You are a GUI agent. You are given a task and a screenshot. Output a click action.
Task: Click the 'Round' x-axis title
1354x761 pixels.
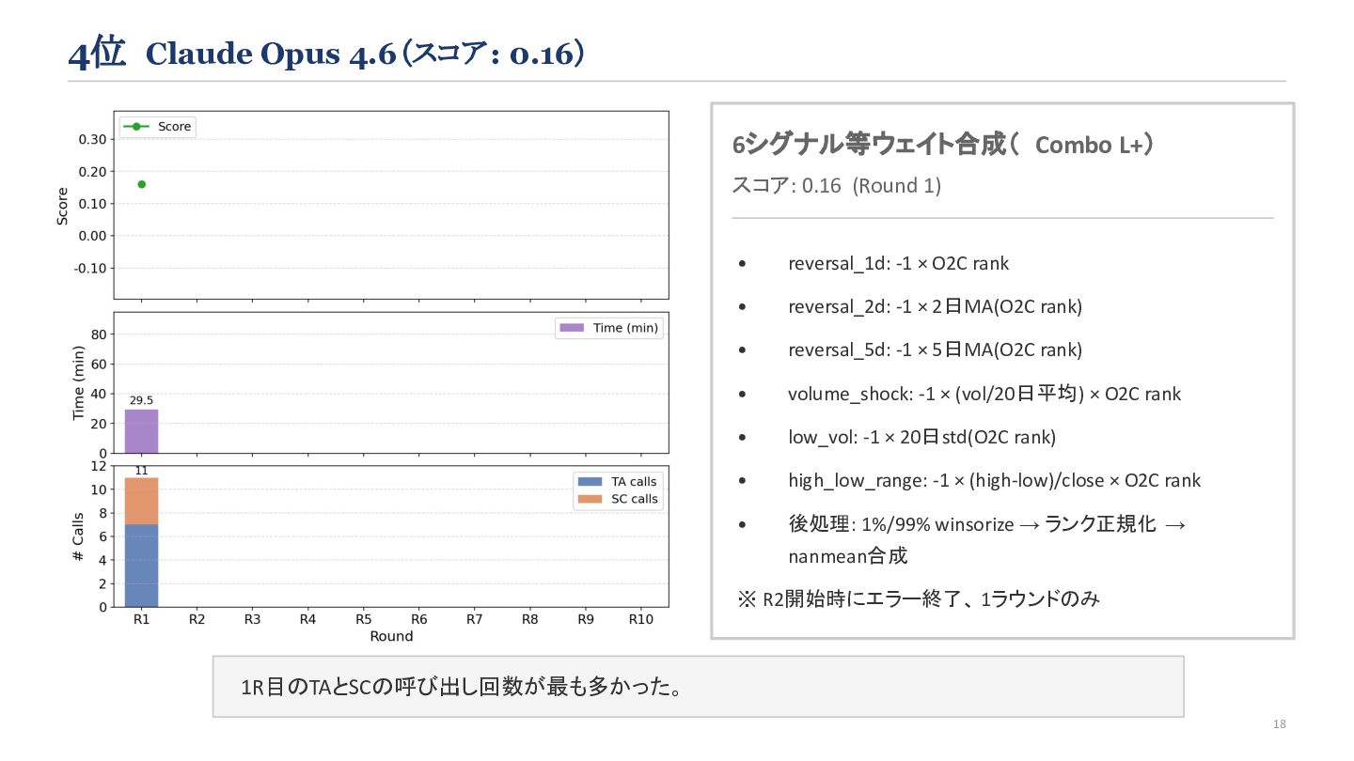pyautogui.click(x=391, y=636)
